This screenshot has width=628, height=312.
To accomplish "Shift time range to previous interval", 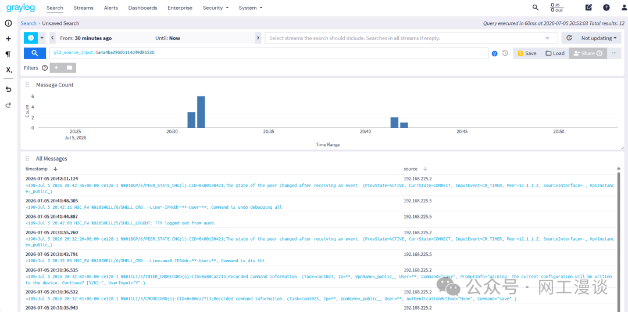I will 53,38.
